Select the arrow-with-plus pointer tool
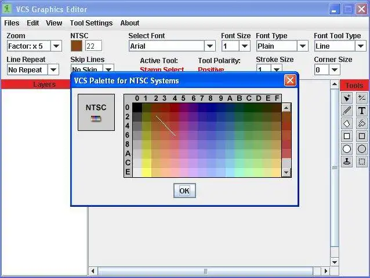 click(x=347, y=98)
